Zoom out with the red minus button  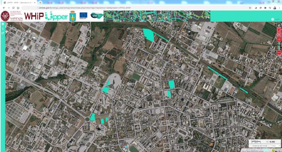279,53
